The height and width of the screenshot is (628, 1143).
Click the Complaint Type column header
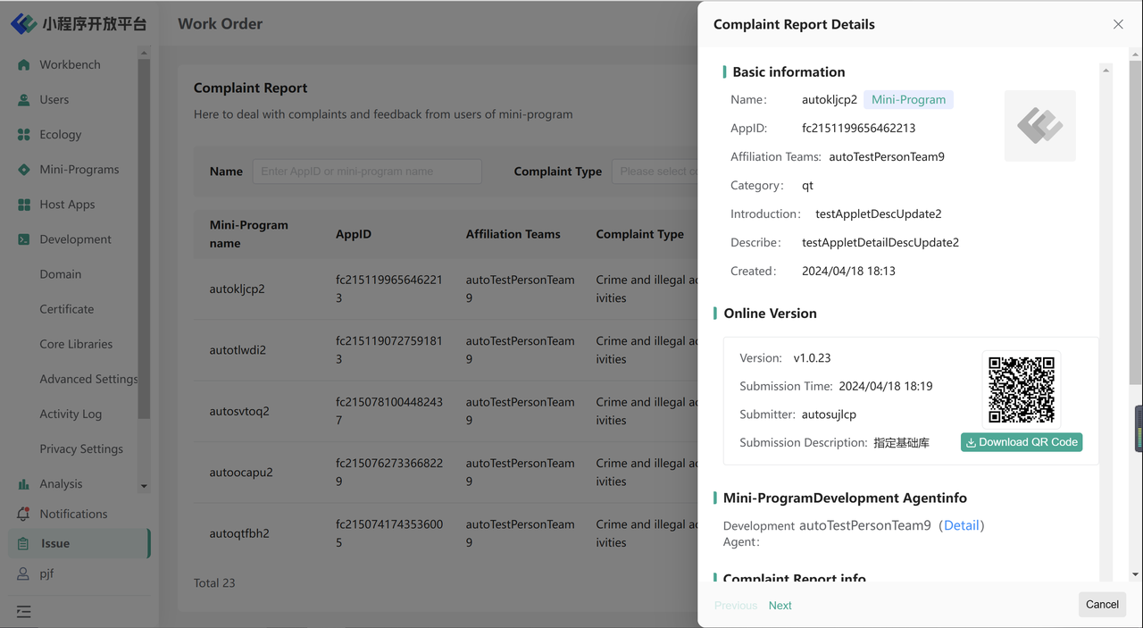pos(640,234)
